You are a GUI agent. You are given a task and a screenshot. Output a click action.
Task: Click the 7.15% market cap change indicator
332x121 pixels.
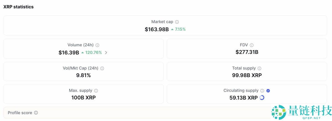pyautogui.click(x=178, y=29)
